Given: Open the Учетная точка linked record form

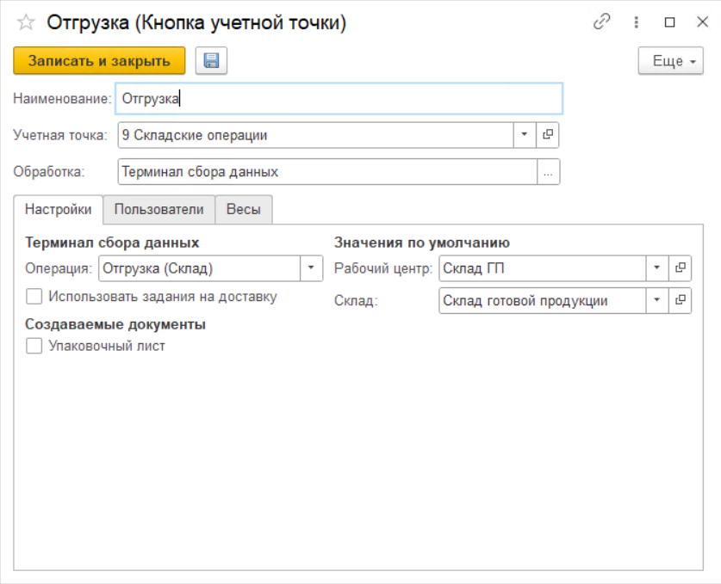Looking at the screenshot, I should (548, 135).
